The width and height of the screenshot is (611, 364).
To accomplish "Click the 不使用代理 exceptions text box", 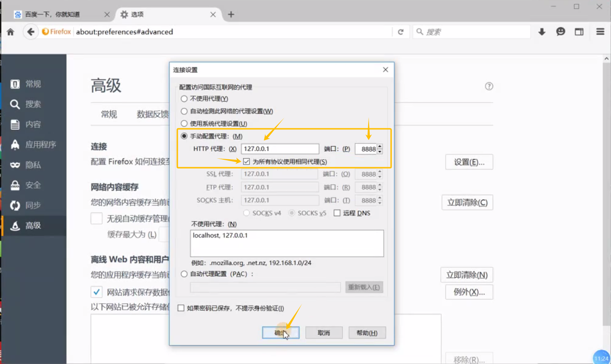I will 287,243.
